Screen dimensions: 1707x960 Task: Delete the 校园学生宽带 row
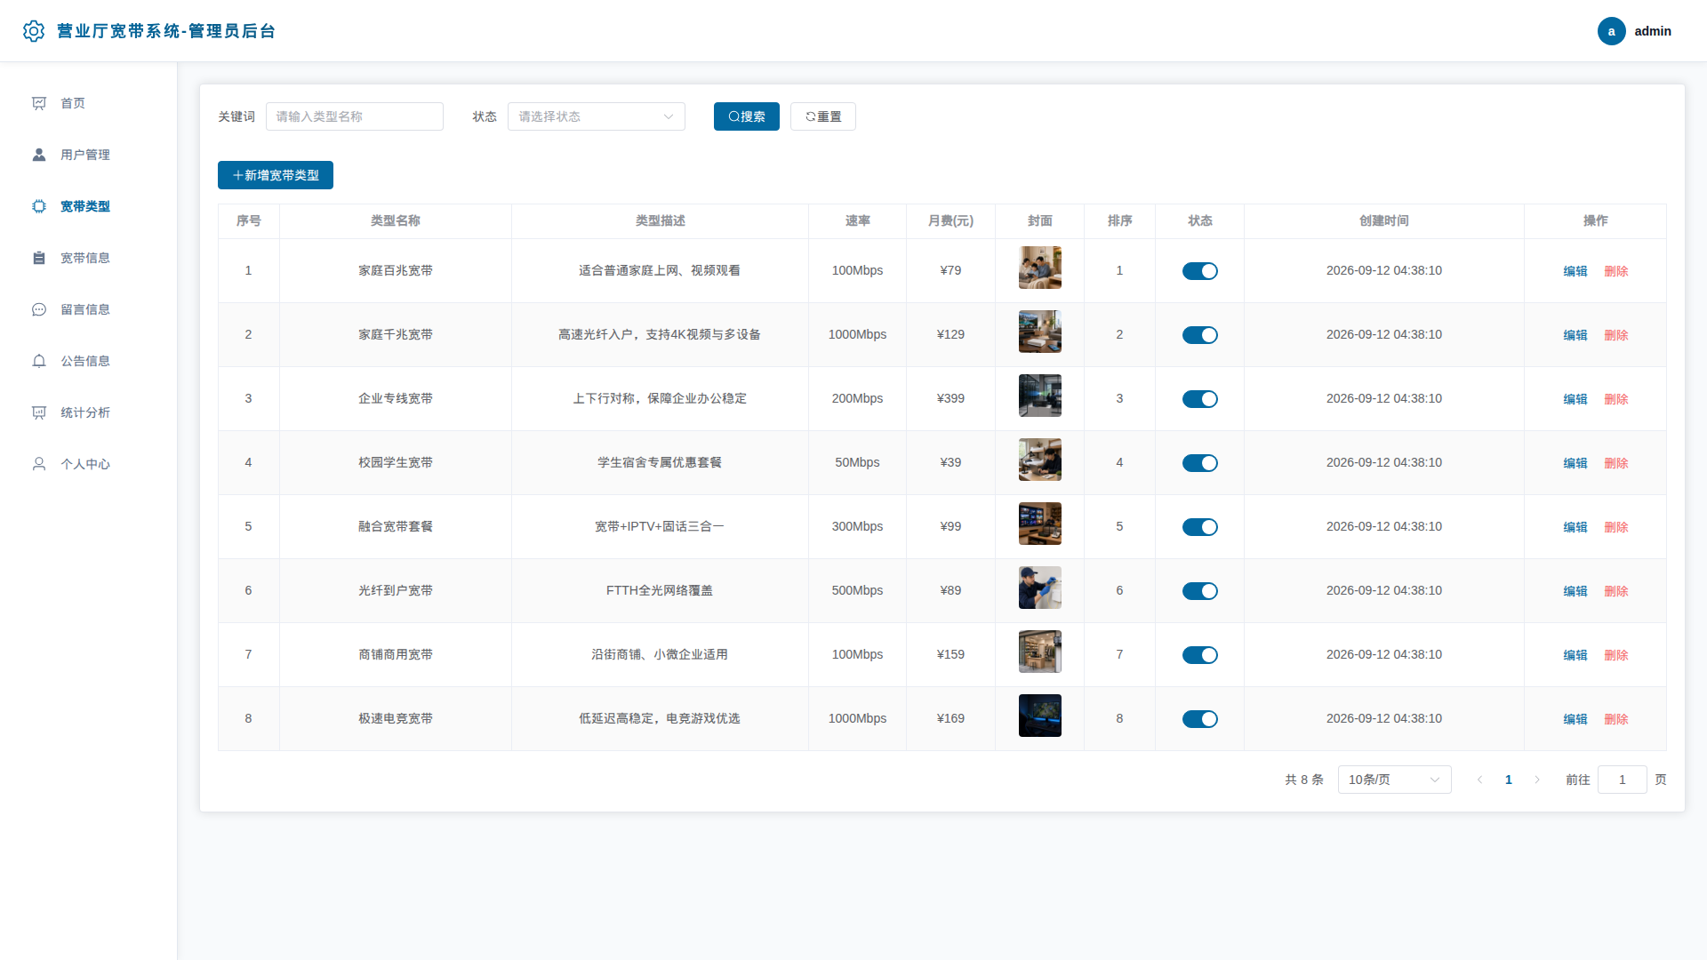point(1615,463)
